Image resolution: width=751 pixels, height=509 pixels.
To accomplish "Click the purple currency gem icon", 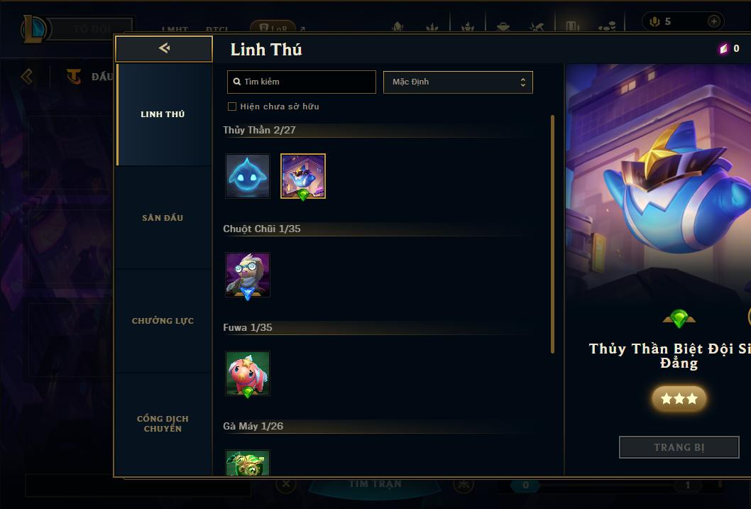I will pyautogui.click(x=723, y=48).
